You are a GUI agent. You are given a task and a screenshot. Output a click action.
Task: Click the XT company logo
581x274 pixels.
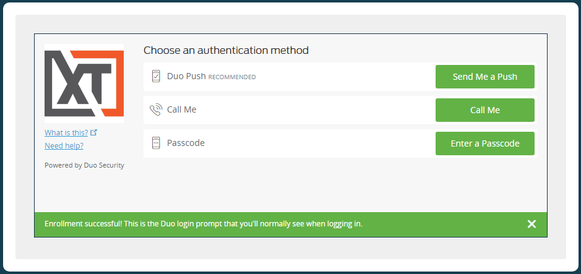pos(84,83)
